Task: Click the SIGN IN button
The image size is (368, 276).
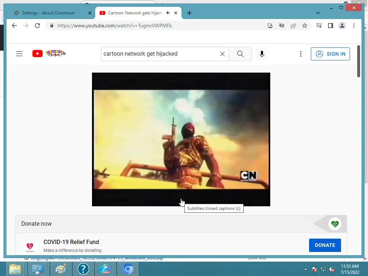Action: pyautogui.click(x=330, y=54)
